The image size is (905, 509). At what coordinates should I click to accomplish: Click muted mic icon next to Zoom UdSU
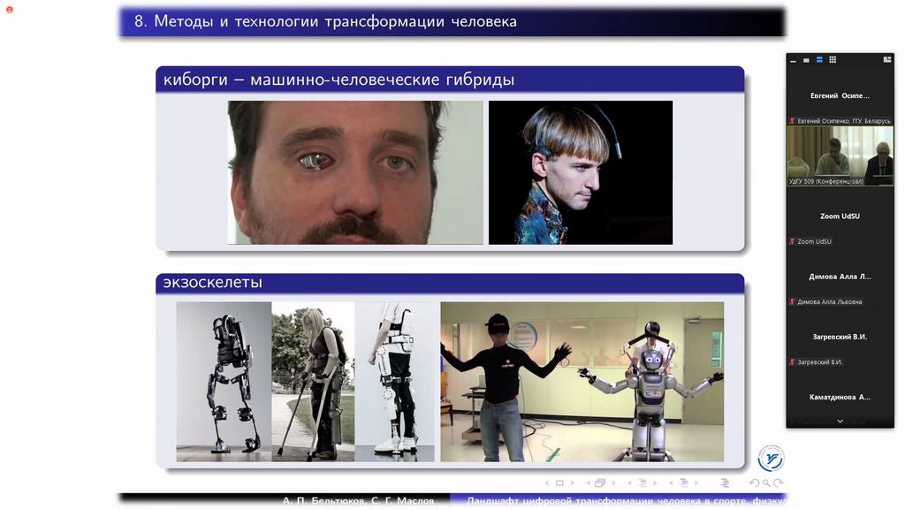click(x=793, y=241)
